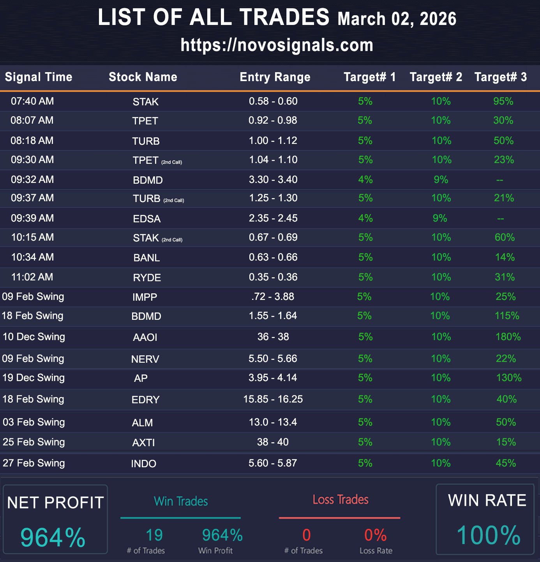This screenshot has width=540, height=562.
Task: Click the RYDE stock ticker
Action: tap(147, 278)
